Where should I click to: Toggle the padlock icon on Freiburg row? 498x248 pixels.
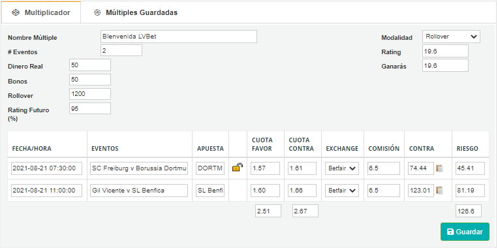pyautogui.click(x=238, y=167)
